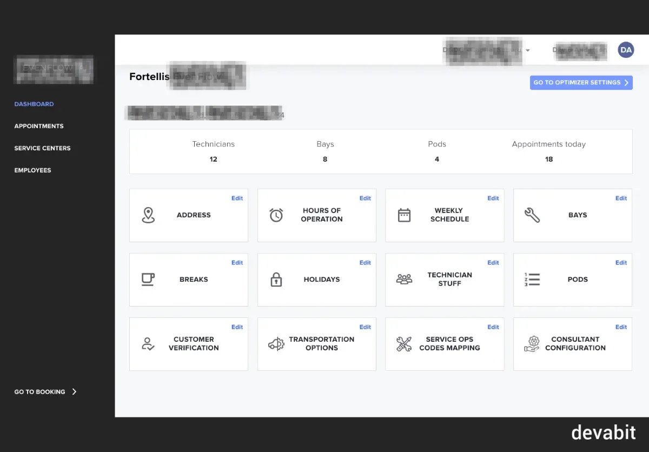Screen dimensions: 649x452
Task: Edit the Address card
Action: [237, 198]
